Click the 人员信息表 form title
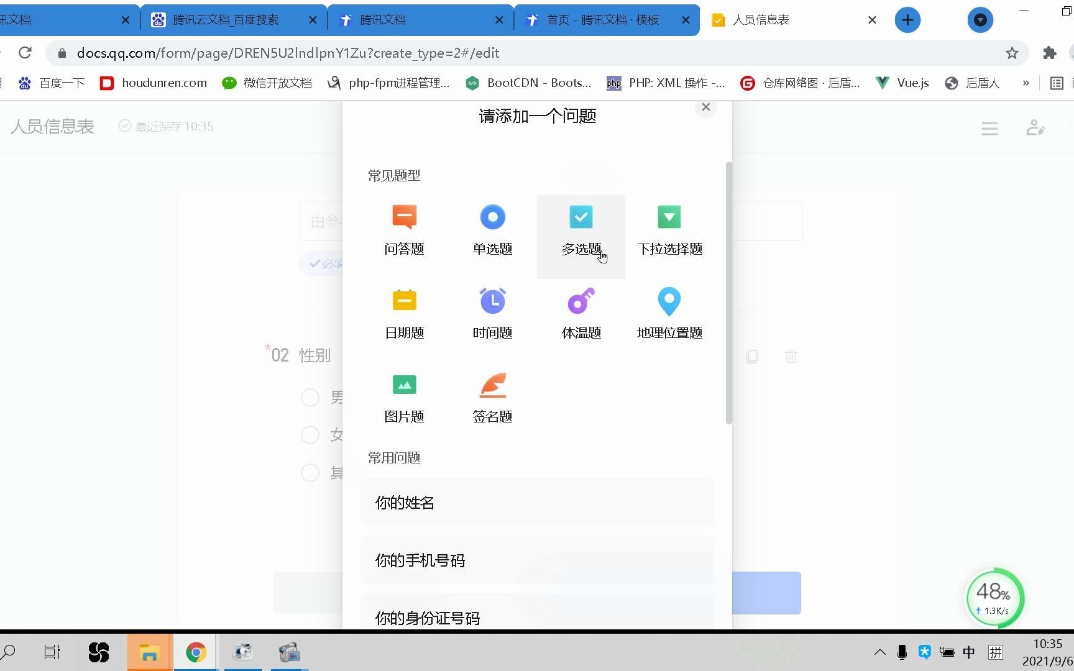Screen dimensions: 1074x671 [x=52, y=127]
